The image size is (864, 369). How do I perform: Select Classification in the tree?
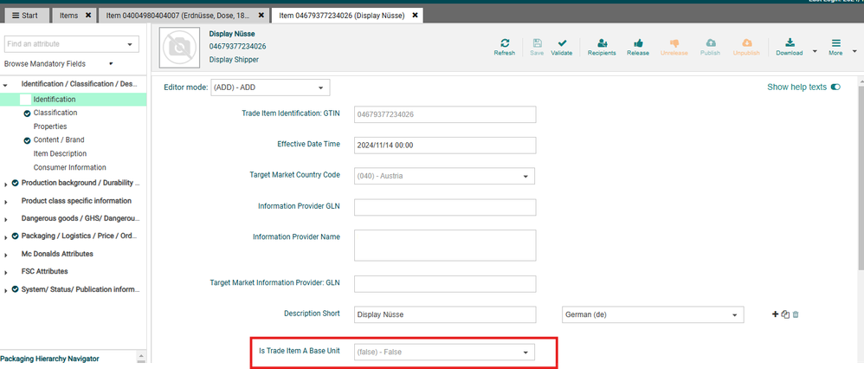click(55, 113)
